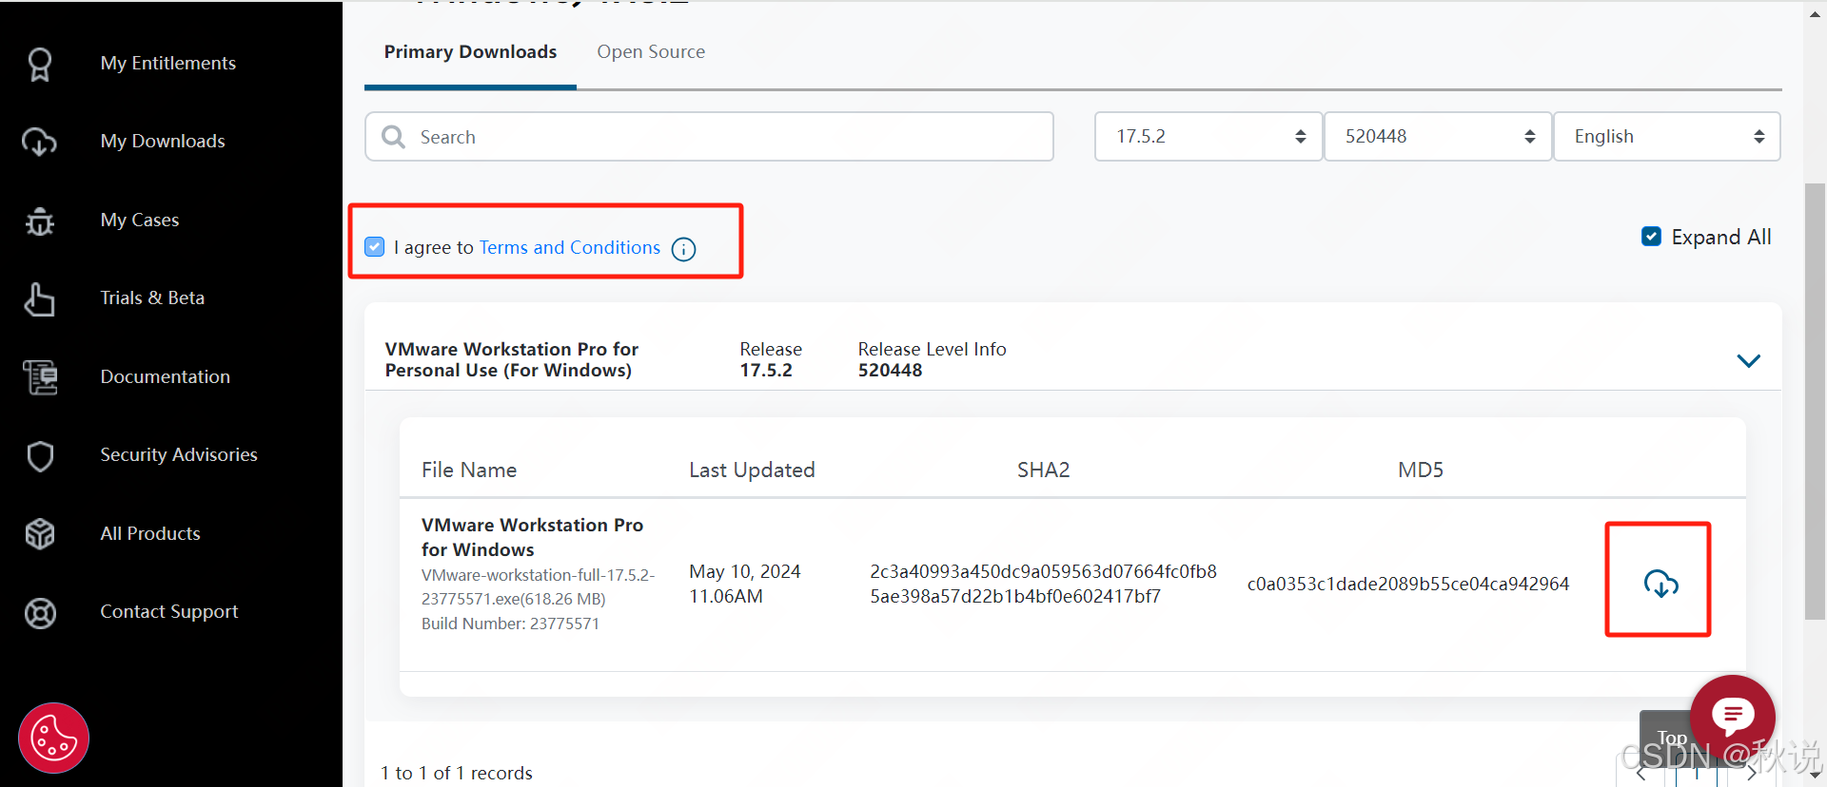Viewport: 1827px width, 787px height.
Task: Open cookie preferences button
Action: click(x=53, y=738)
